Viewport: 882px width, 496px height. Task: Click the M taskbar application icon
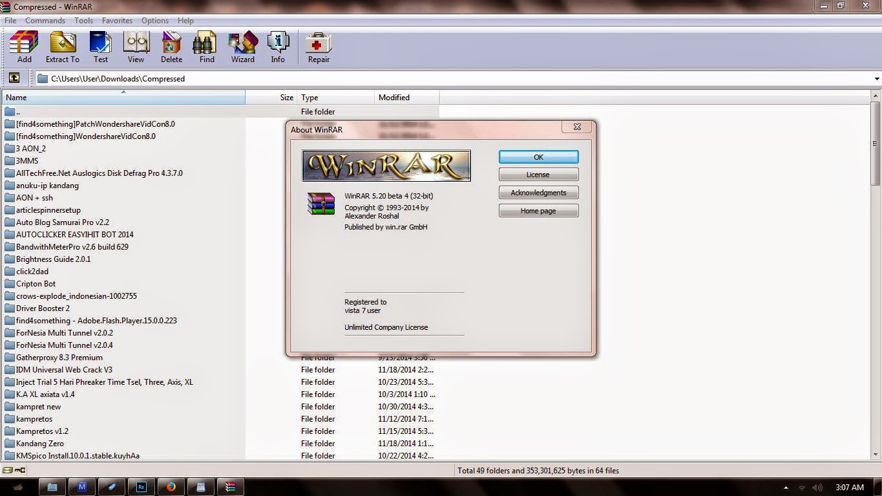coord(82,487)
